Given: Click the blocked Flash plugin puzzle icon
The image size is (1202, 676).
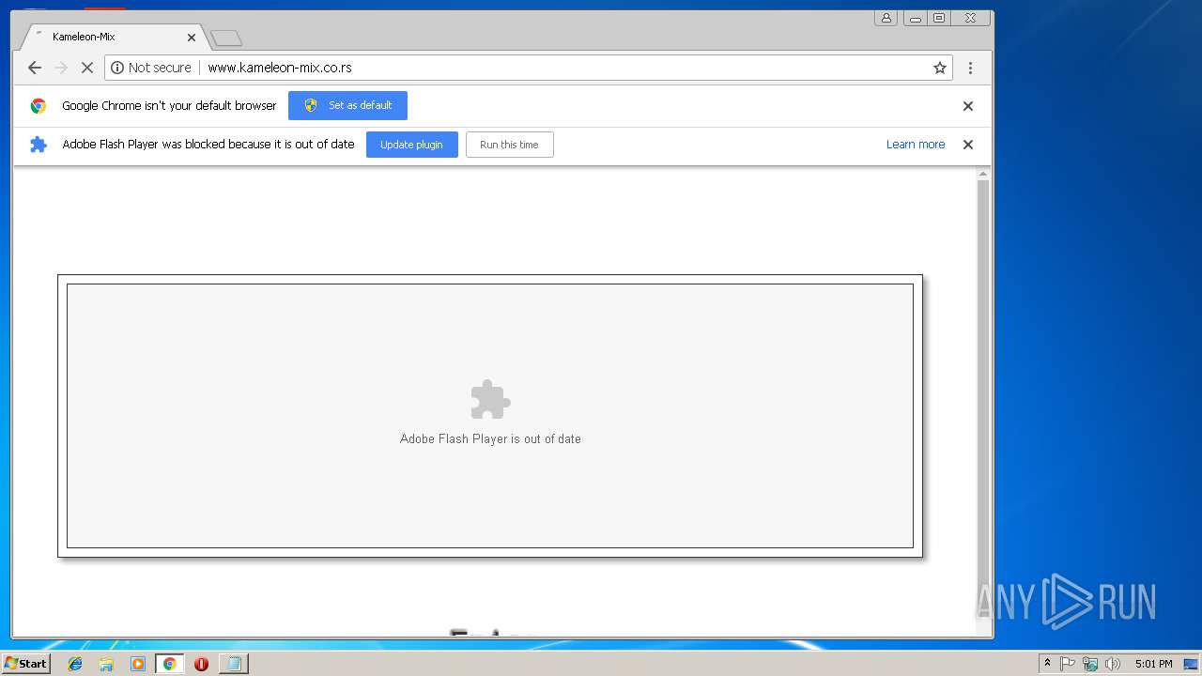Looking at the screenshot, I should click(x=490, y=400).
